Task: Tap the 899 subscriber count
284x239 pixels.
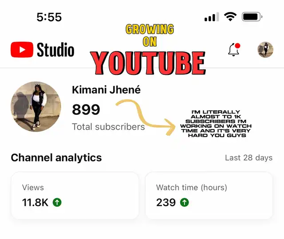Action: (86, 110)
